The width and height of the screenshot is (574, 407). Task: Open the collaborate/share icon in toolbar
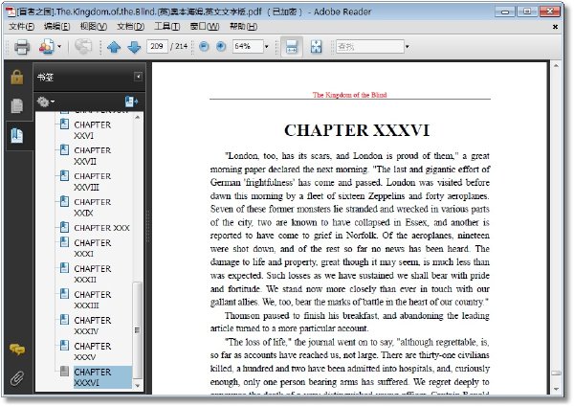click(x=46, y=47)
